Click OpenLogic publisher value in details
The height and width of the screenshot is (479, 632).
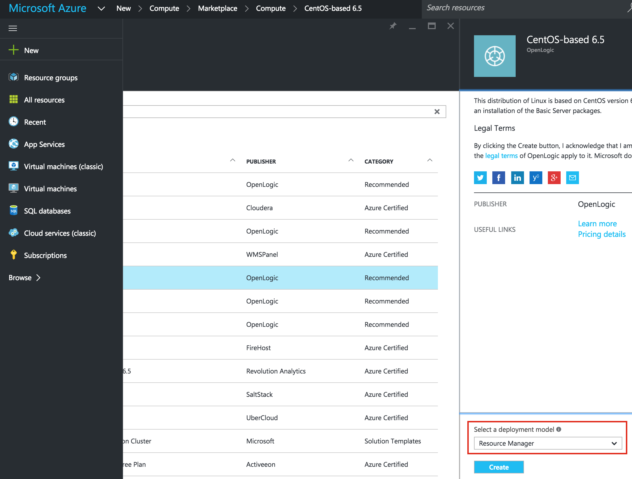(596, 204)
